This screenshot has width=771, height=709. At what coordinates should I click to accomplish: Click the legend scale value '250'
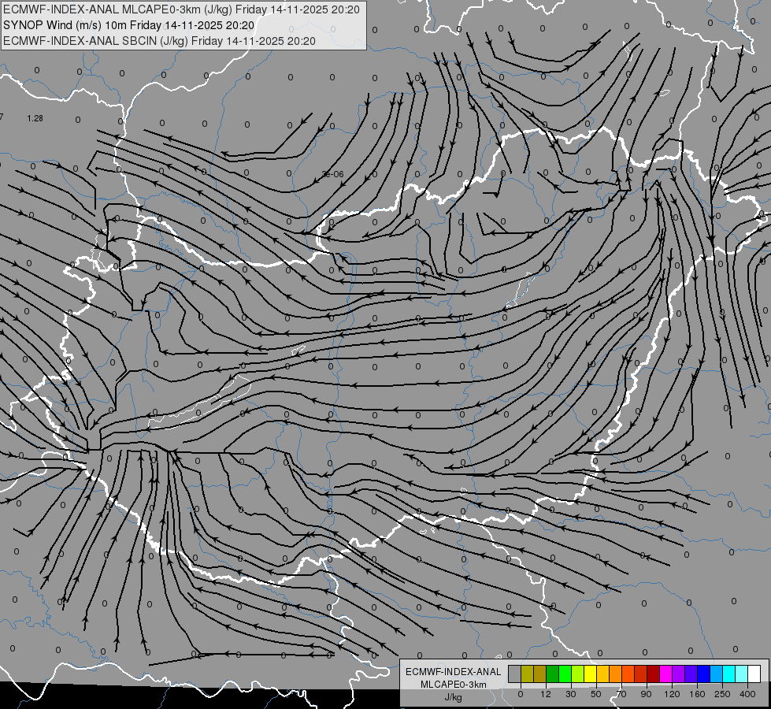(722, 695)
